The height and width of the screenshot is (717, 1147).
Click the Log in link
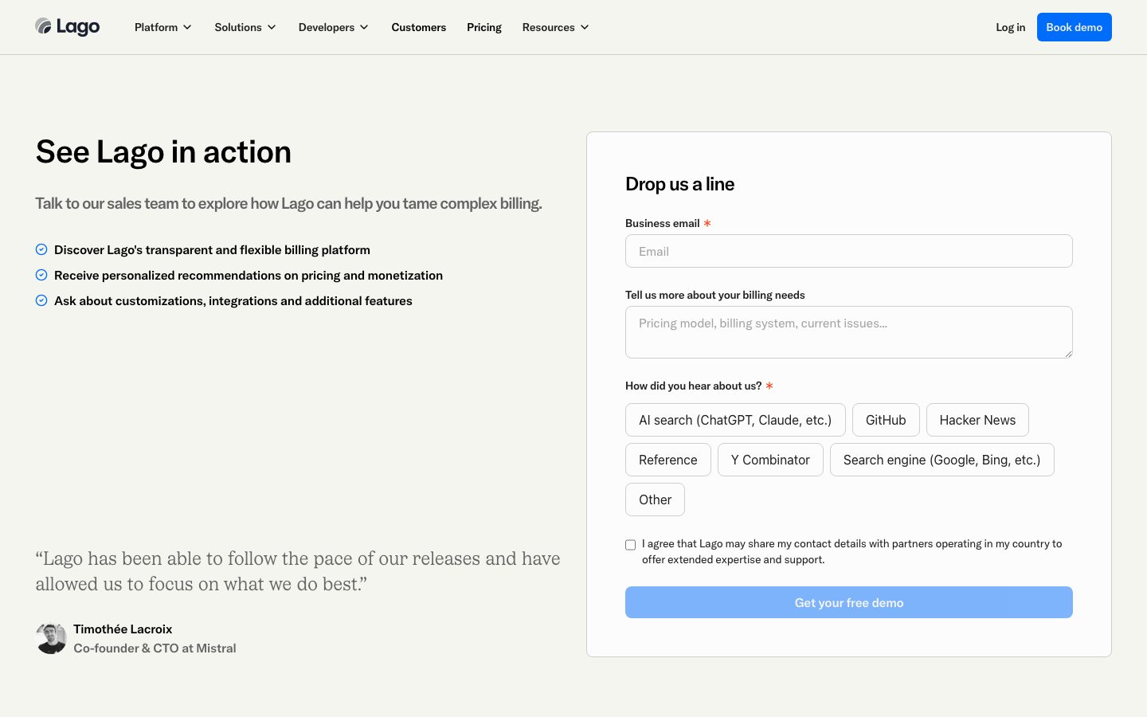pyautogui.click(x=1011, y=27)
